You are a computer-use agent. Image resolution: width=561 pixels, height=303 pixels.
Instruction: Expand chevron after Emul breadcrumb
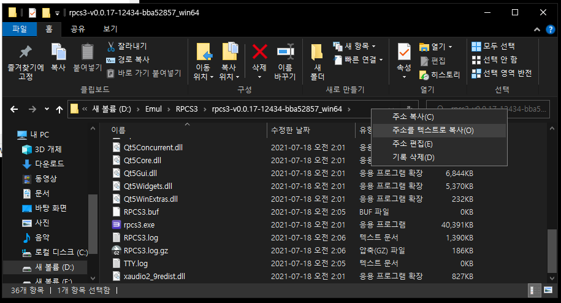tap(169, 109)
